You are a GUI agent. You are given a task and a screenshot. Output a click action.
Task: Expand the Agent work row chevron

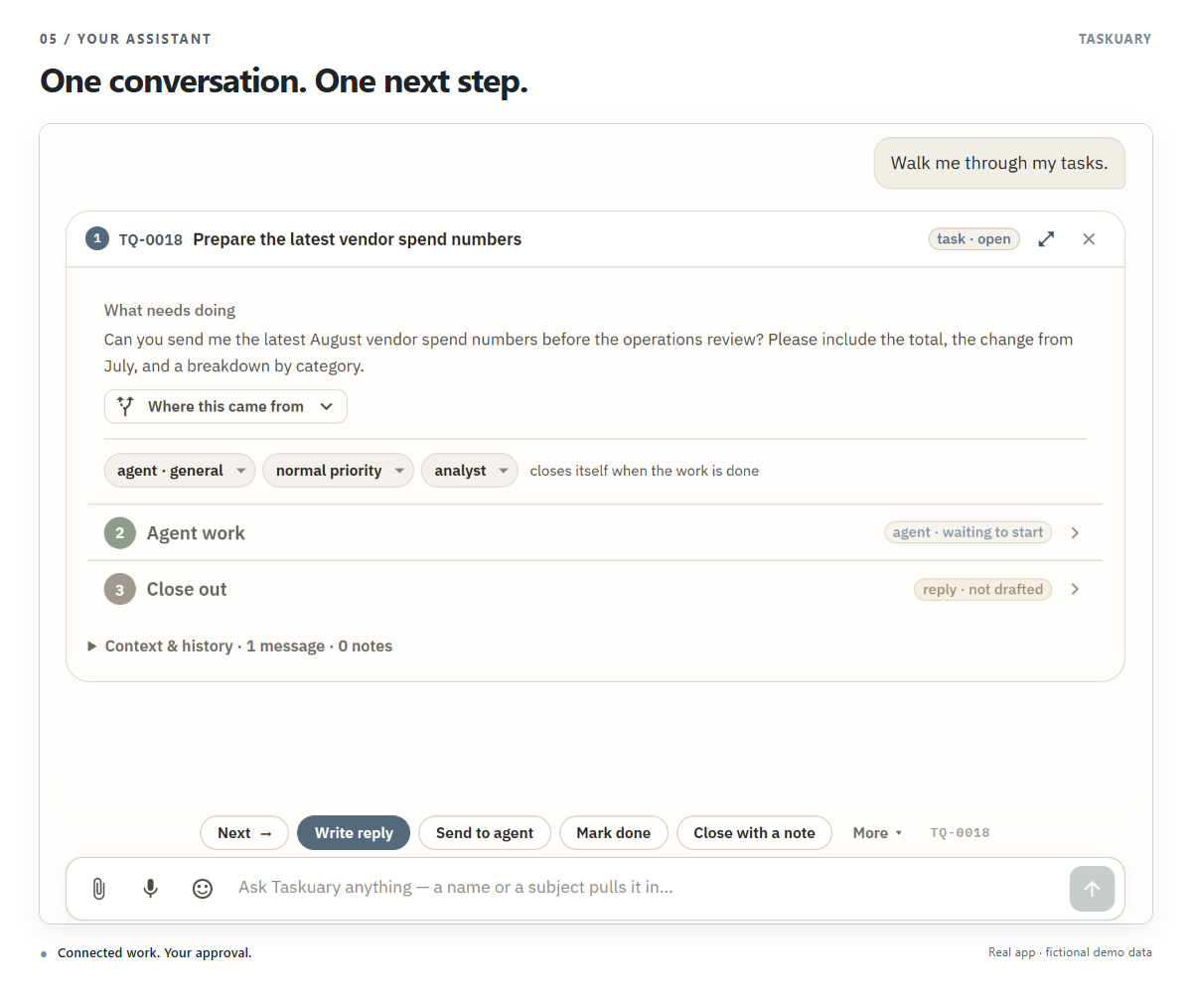(x=1075, y=533)
